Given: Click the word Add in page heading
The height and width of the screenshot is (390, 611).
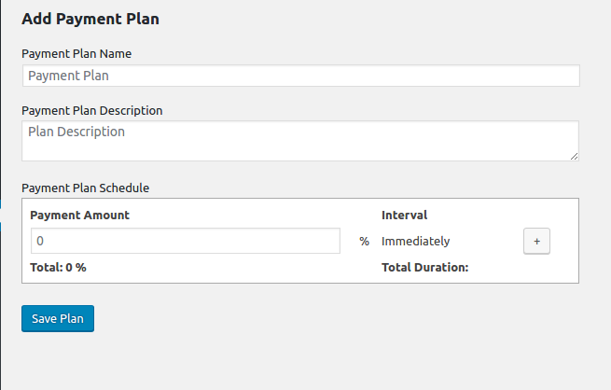Looking at the screenshot, I should click(x=36, y=19).
